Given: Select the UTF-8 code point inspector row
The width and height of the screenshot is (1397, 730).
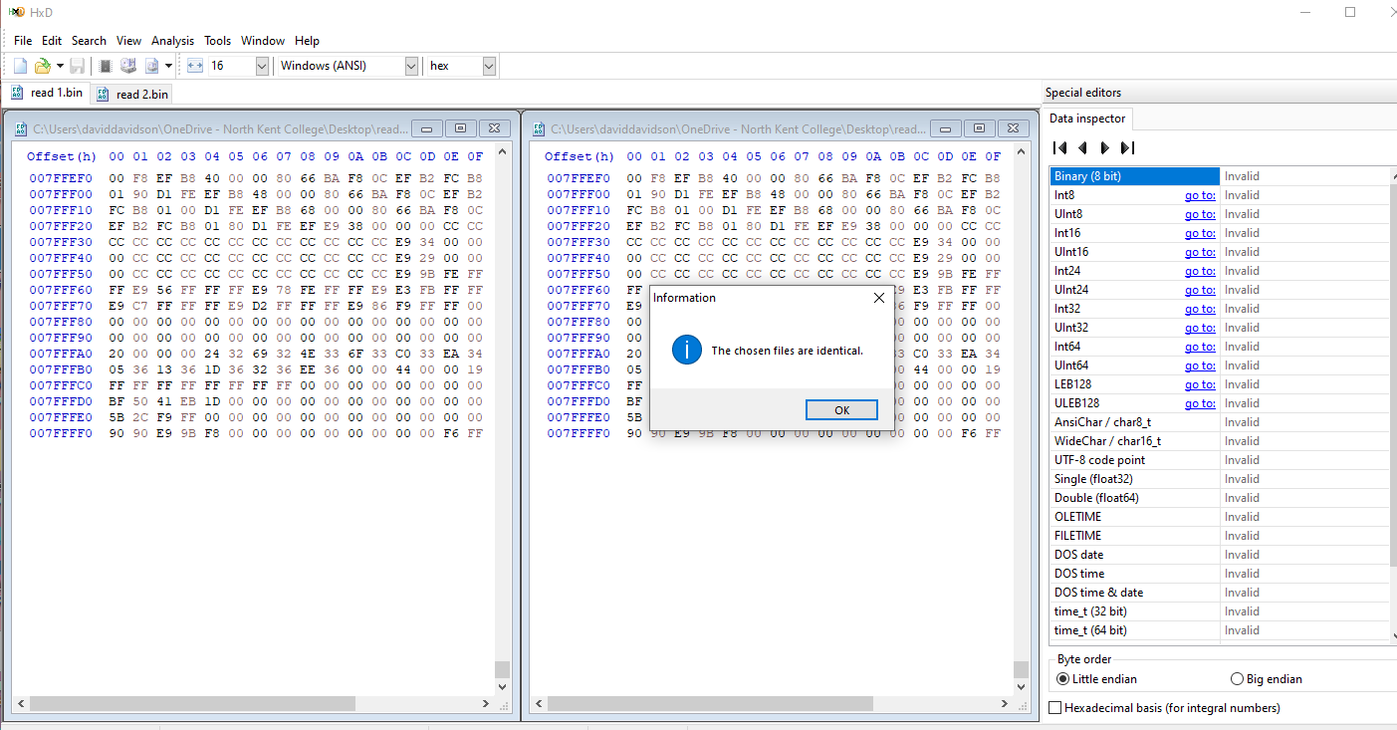Looking at the screenshot, I should (1220, 460).
